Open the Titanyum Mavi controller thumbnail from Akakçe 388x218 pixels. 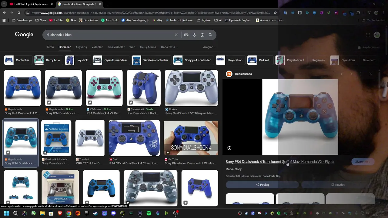tap(191, 88)
